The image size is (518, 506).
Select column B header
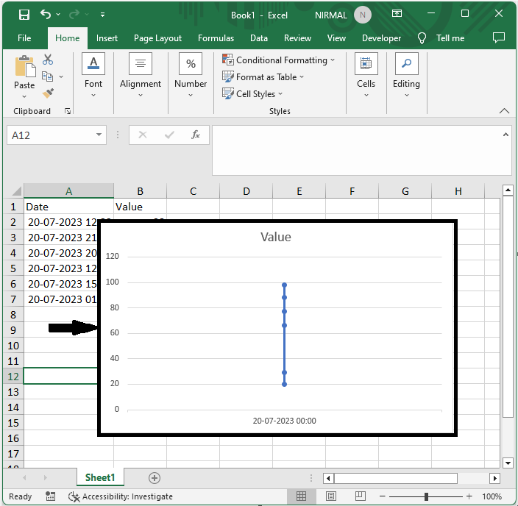coord(140,191)
